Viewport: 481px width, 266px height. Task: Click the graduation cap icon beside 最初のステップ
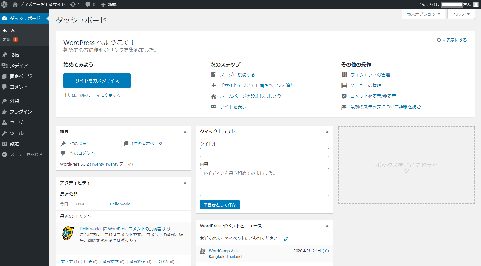(x=344, y=107)
